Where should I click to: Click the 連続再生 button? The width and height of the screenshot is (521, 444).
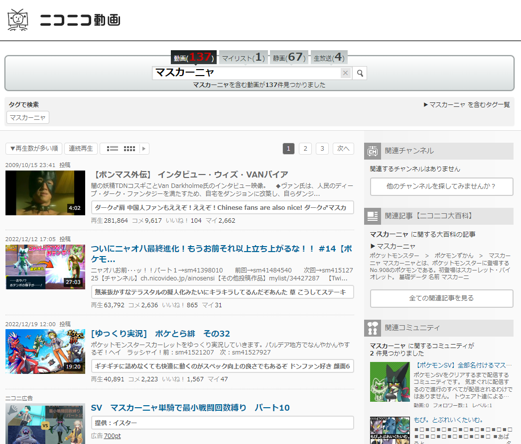[81, 149]
